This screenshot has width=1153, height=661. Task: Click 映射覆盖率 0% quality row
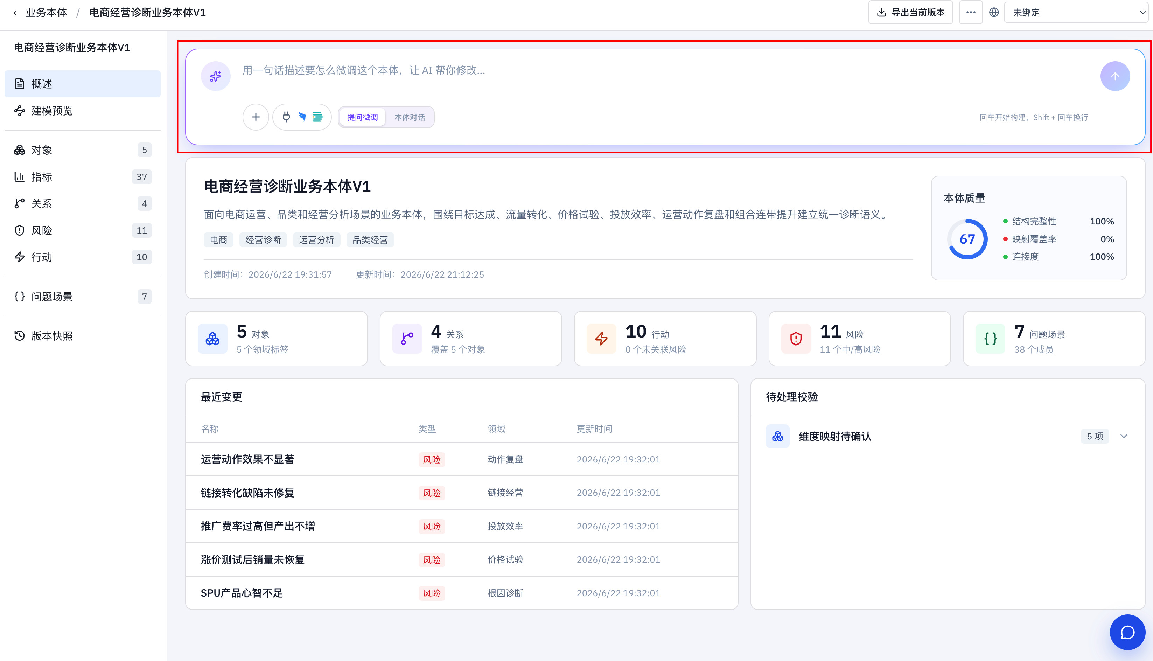pyautogui.click(x=1058, y=239)
